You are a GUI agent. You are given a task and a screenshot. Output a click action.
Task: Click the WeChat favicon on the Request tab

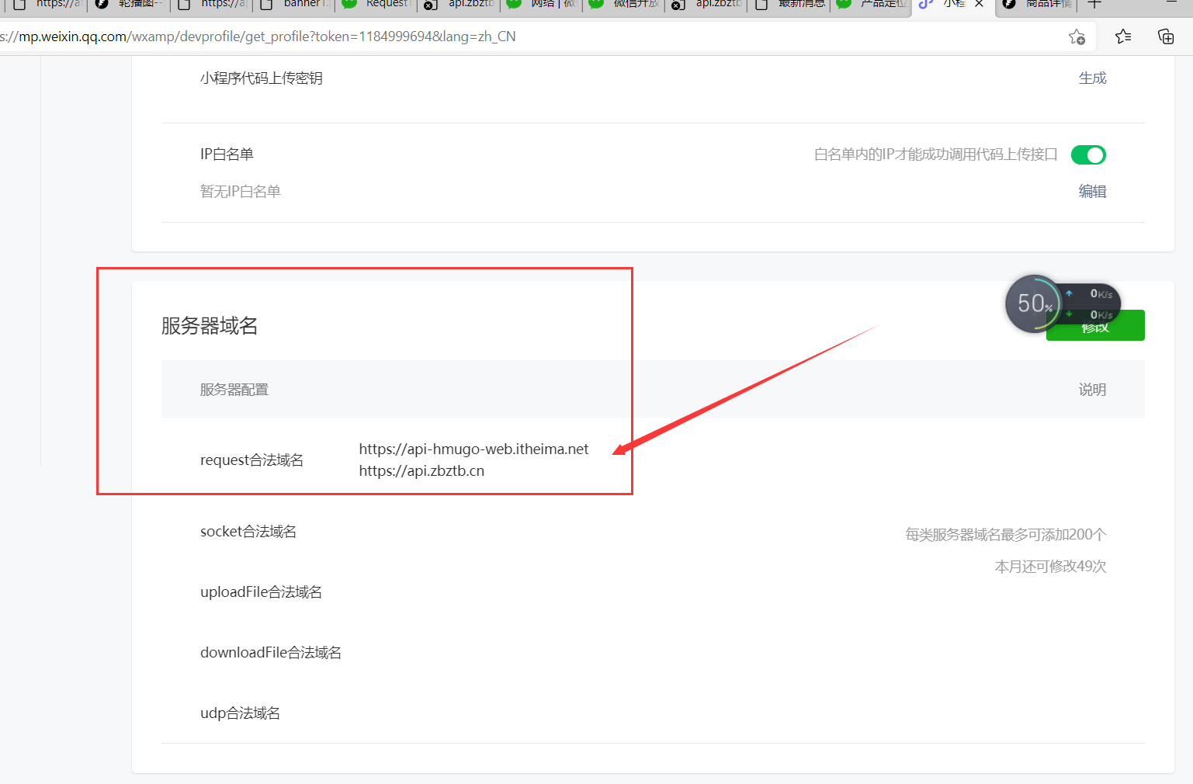pos(348,5)
